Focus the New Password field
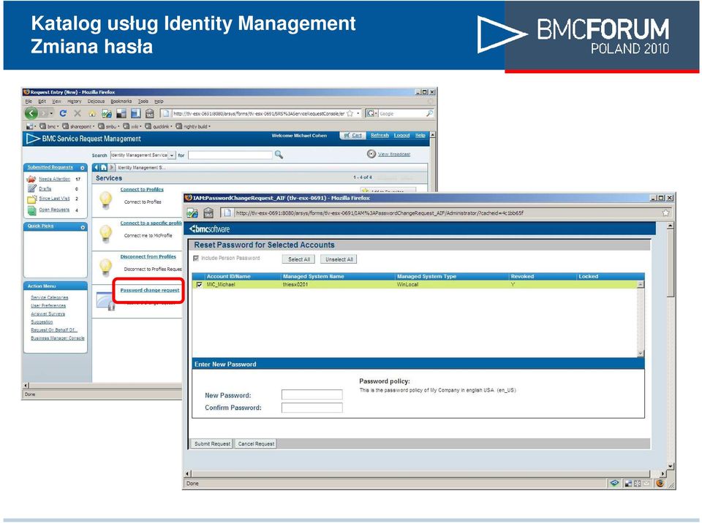This screenshot has width=702, height=523. click(312, 394)
